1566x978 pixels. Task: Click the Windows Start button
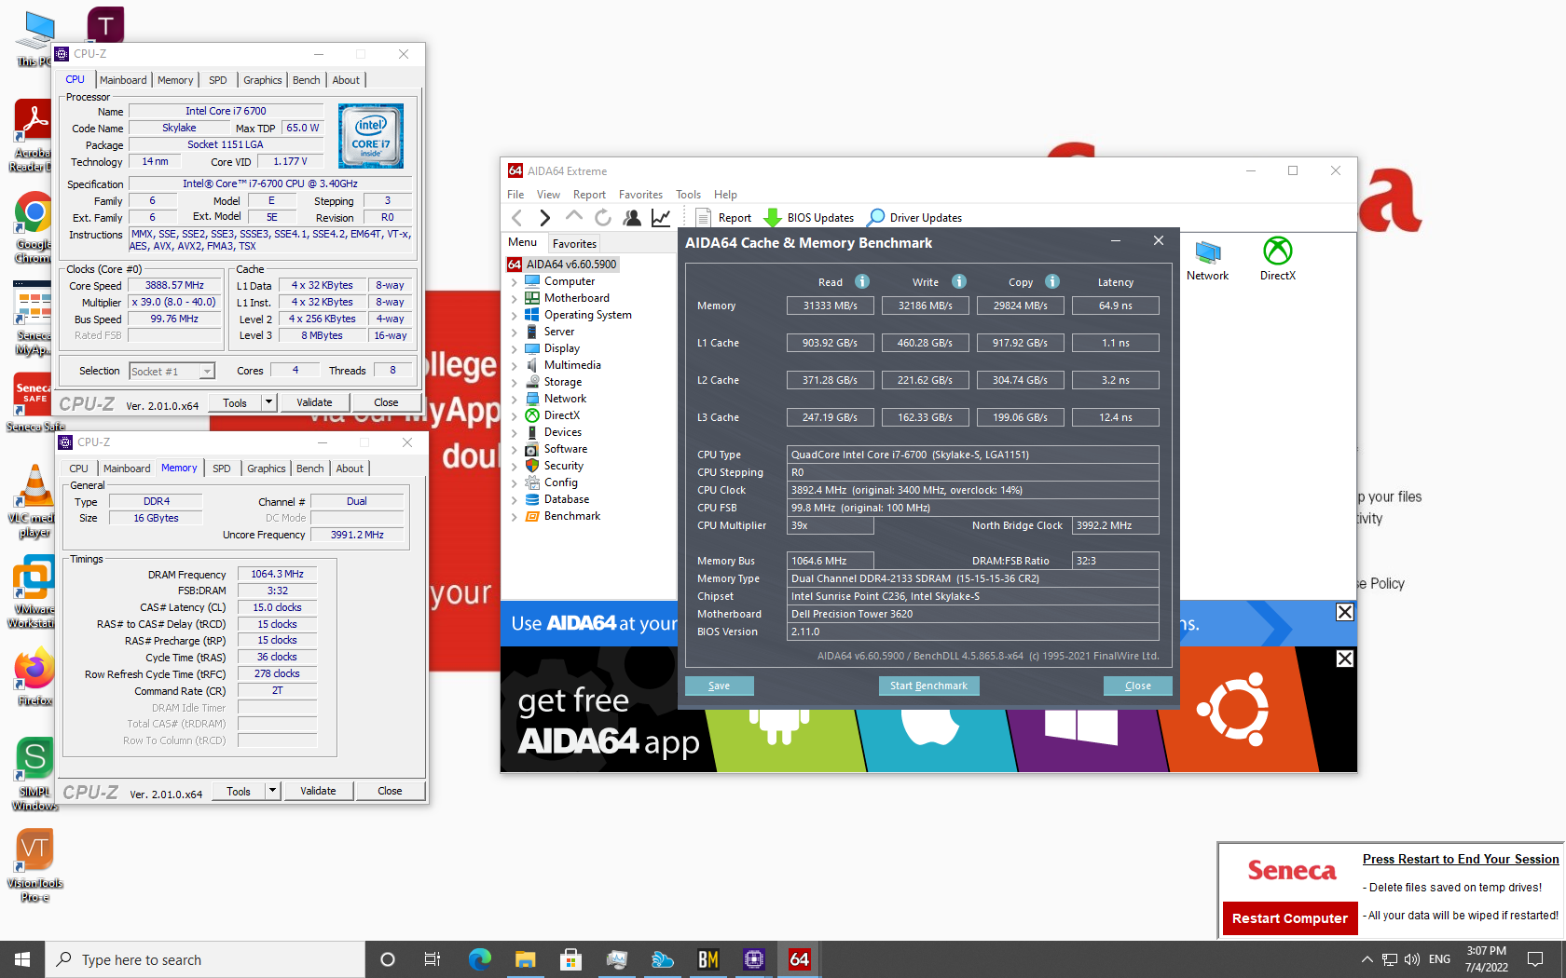tap(22, 959)
